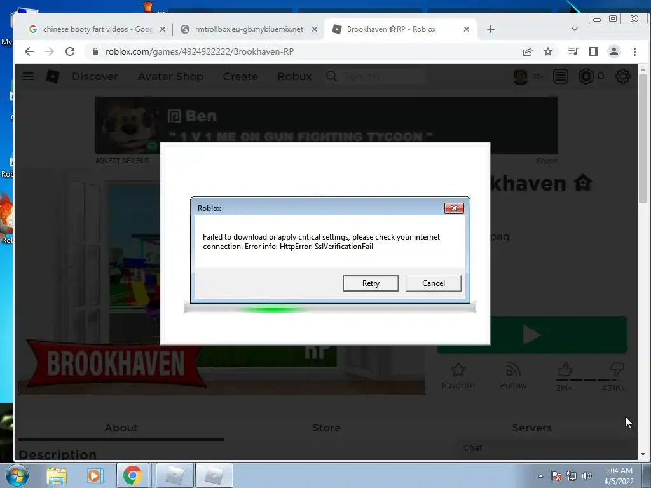The width and height of the screenshot is (651, 488).
Task: Switch to the chinese booty fart videos Google tab
Action: click(97, 29)
